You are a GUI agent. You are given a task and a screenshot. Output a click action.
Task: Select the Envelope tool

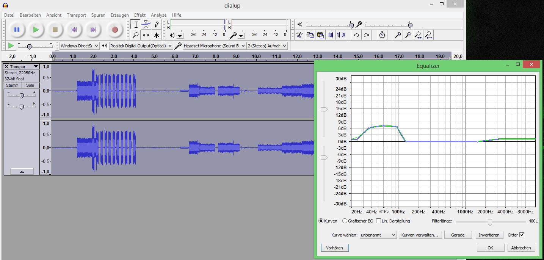(146, 25)
